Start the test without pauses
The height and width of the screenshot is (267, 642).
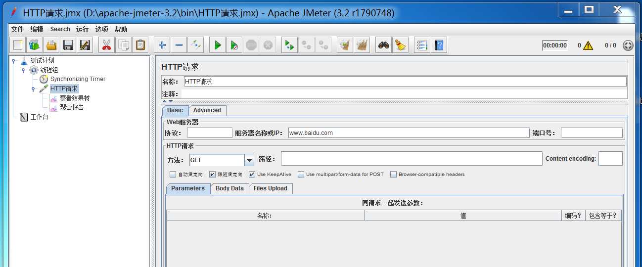coord(234,45)
